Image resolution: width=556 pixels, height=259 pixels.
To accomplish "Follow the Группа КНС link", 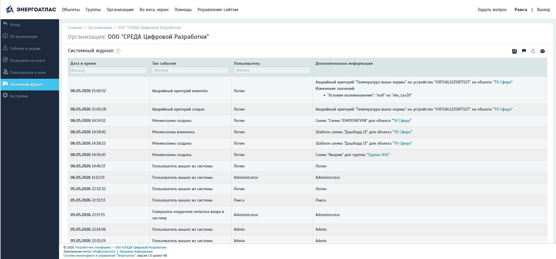I will coord(379,155).
